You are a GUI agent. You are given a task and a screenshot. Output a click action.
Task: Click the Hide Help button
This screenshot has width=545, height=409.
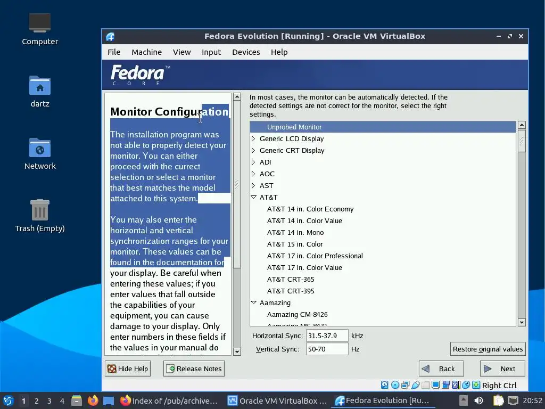[x=128, y=369]
